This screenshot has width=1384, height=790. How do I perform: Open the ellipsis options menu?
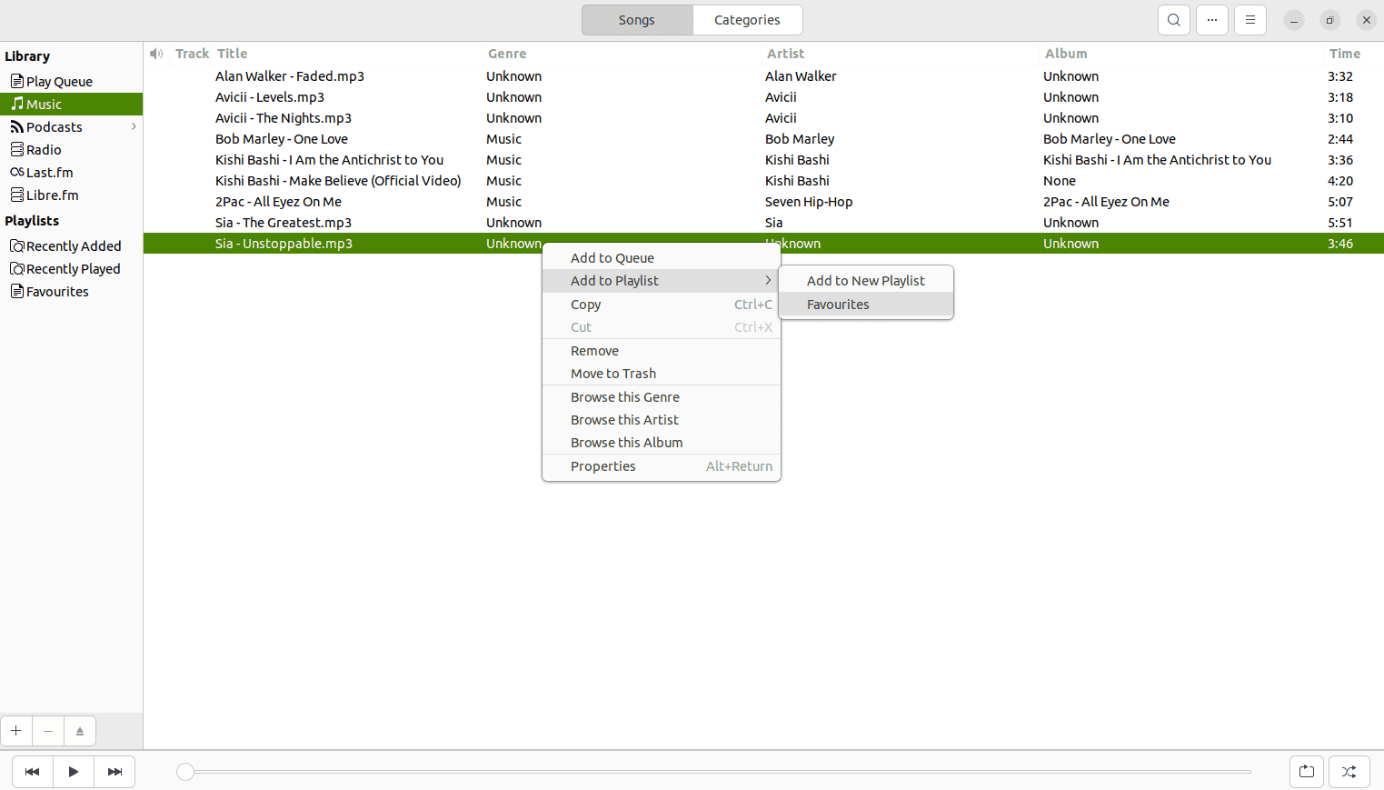(1211, 19)
